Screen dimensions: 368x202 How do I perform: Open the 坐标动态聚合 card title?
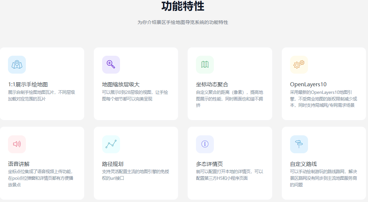212,85
